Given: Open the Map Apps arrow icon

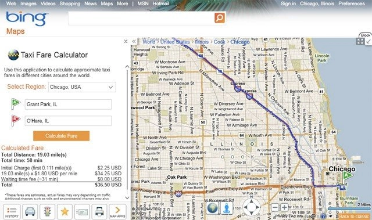Looking at the screenshot, I should coord(117,211).
